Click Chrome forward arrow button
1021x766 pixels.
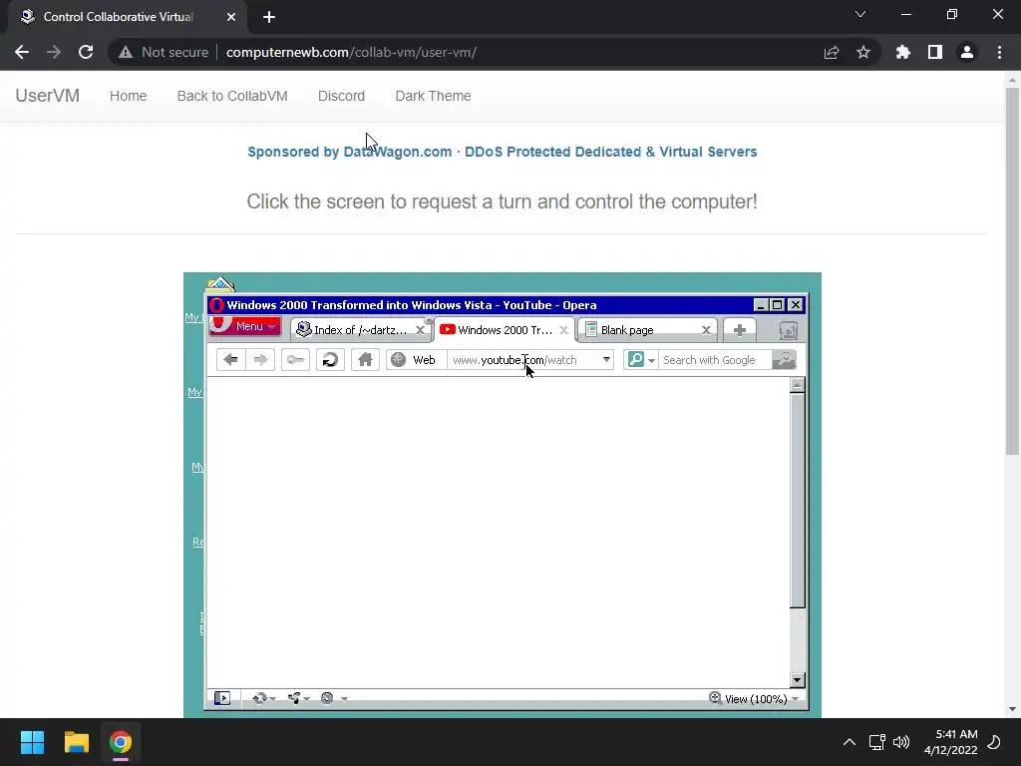click(54, 52)
